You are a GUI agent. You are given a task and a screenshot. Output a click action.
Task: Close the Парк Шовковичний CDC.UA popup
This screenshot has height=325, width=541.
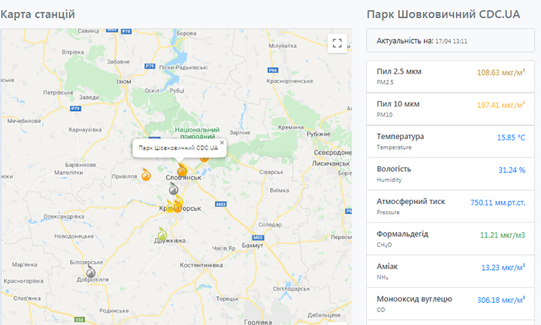(x=222, y=142)
